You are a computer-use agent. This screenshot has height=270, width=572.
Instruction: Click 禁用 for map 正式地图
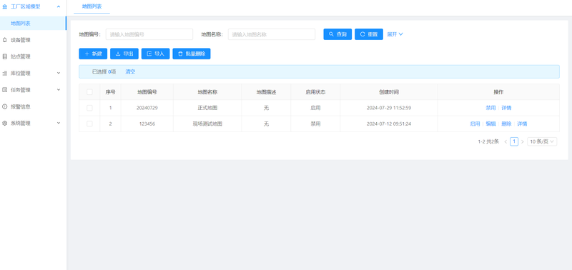tap(490, 108)
